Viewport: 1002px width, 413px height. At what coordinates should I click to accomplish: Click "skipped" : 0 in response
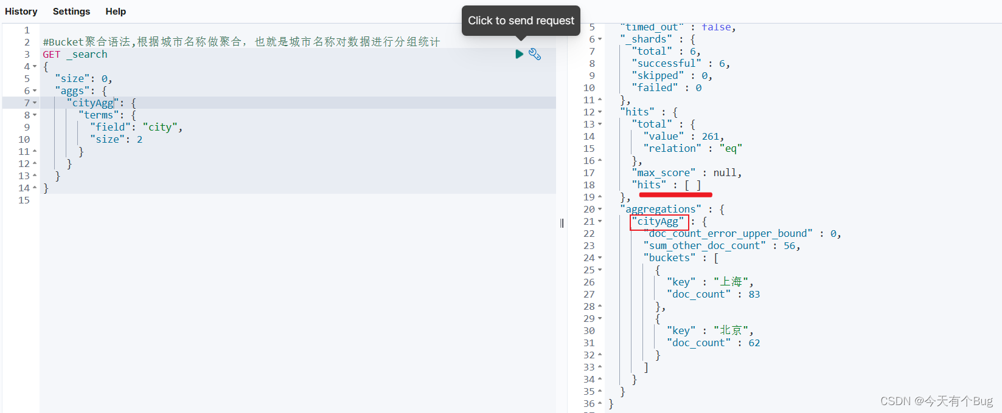pyautogui.click(x=672, y=75)
